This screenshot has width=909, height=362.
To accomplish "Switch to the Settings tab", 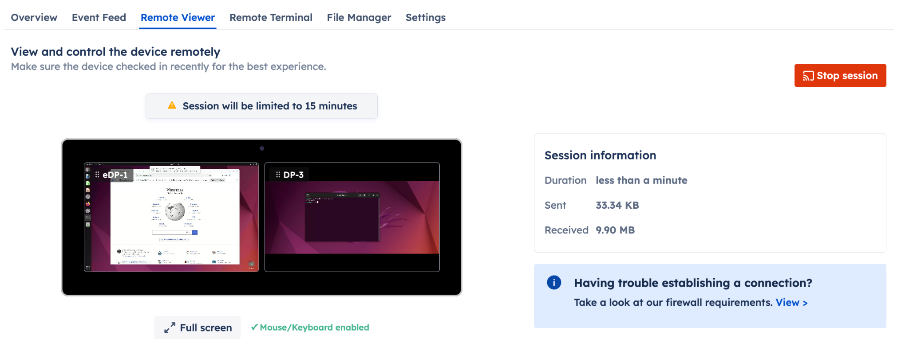I will click(x=426, y=17).
